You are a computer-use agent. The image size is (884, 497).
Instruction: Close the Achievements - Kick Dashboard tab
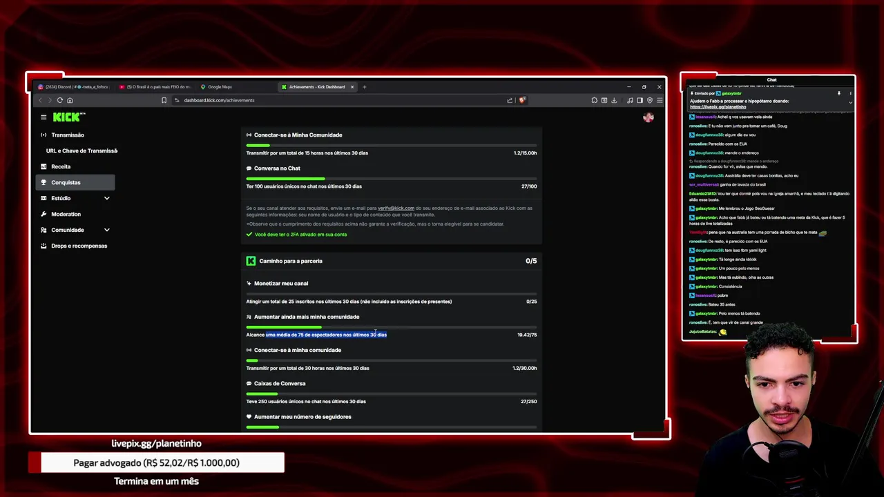(352, 87)
